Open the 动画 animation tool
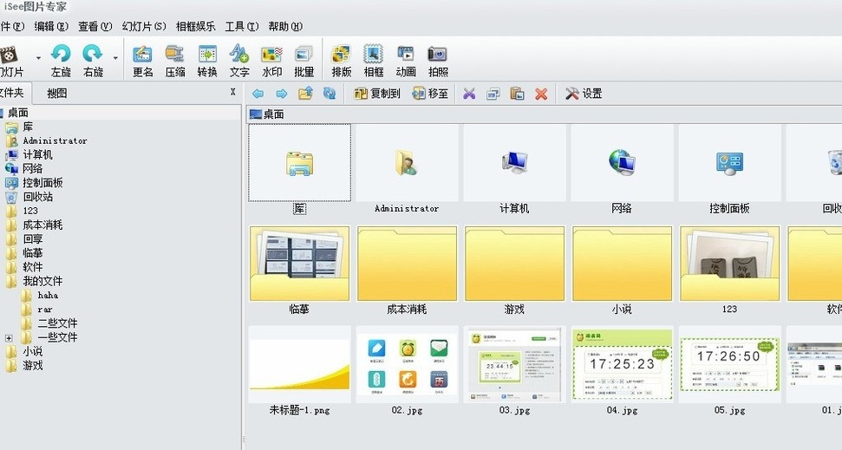 pos(406,61)
